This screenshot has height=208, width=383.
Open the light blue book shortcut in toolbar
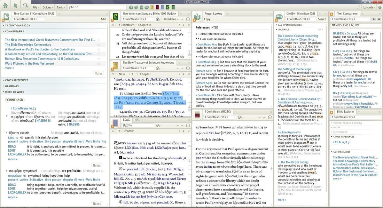click(163, 7)
